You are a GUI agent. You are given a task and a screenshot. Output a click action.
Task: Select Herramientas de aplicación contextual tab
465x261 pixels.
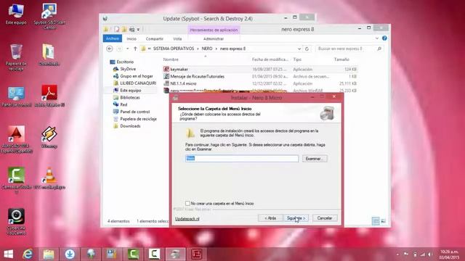point(214,30)
